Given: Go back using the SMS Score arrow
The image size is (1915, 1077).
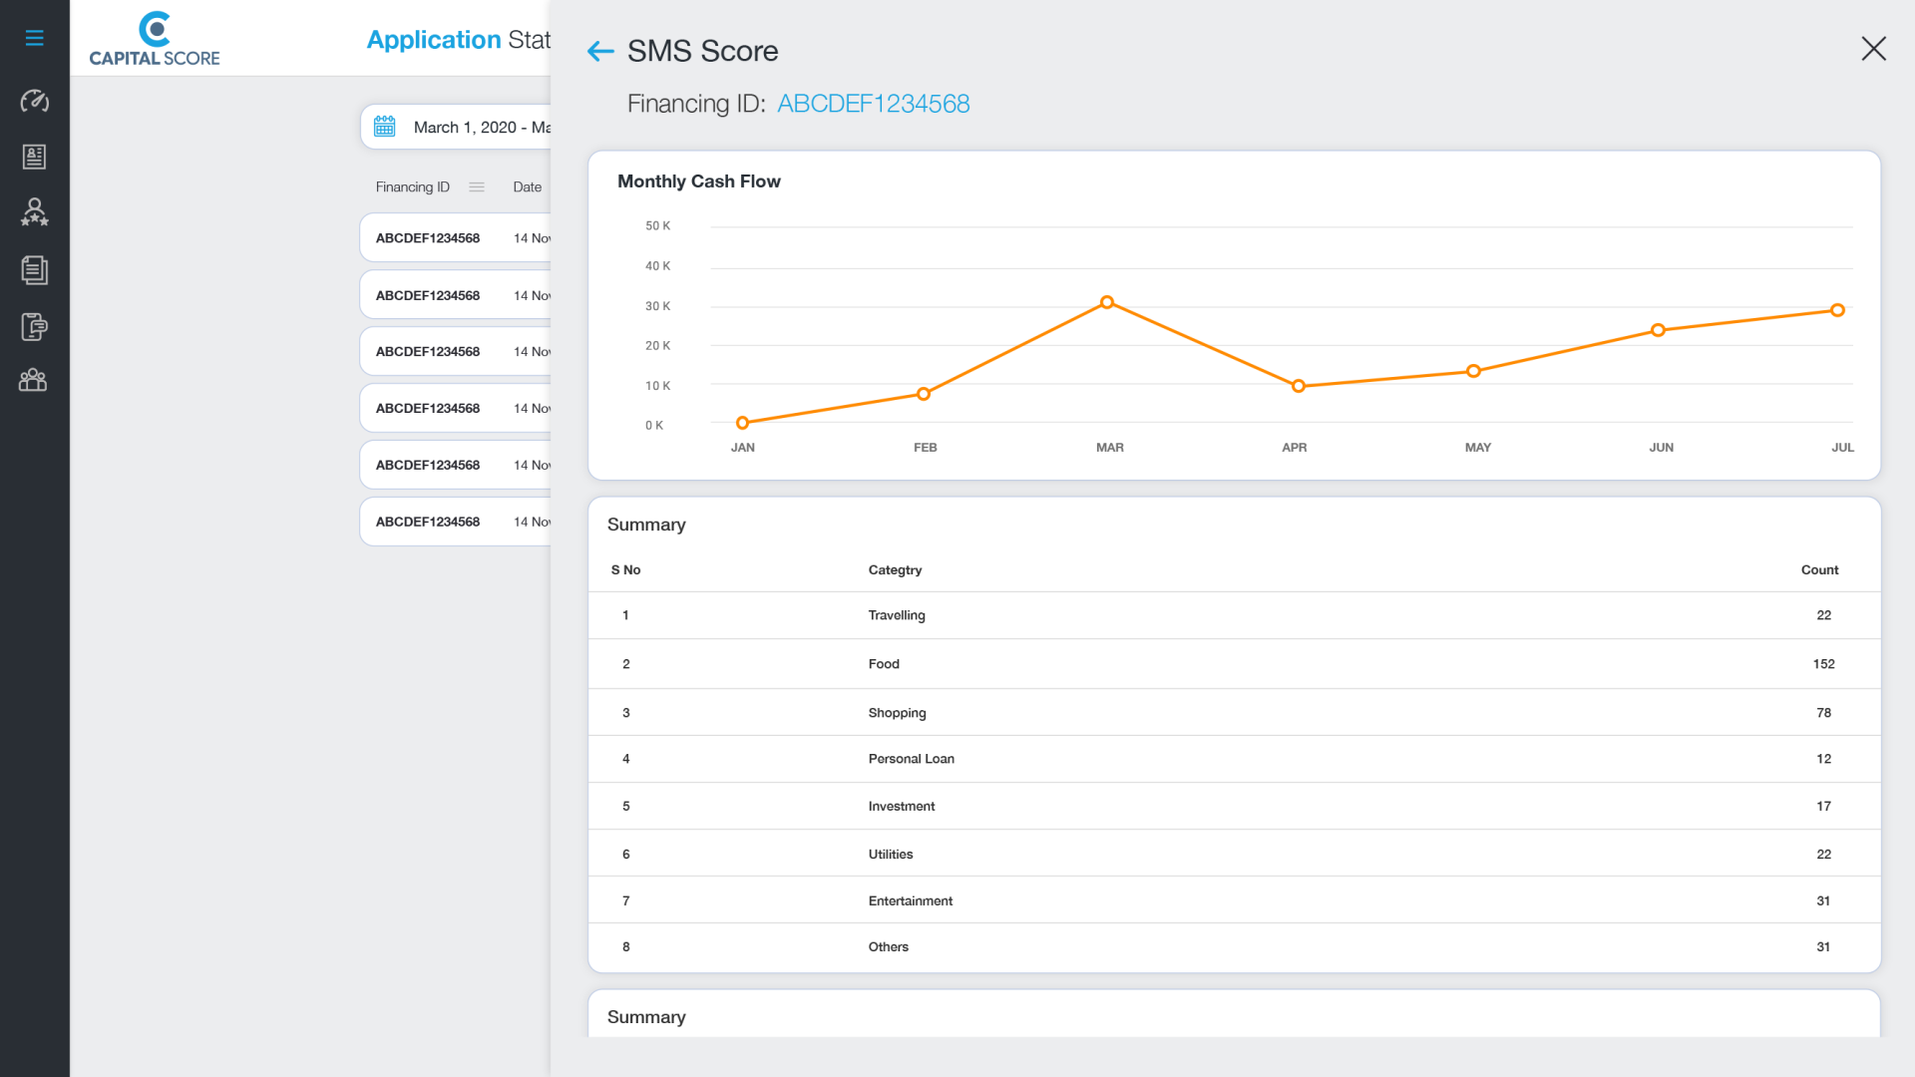Looking at the screenshot, I should (x=600, y=51).
